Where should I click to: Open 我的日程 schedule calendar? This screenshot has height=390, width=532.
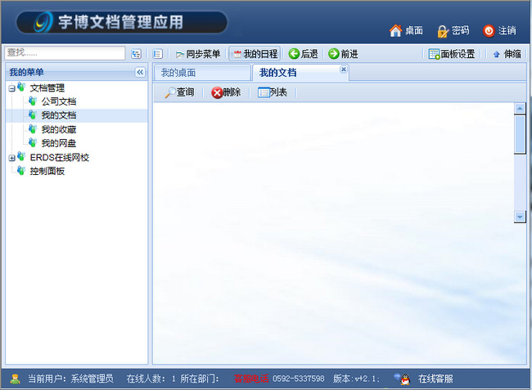(x=255, y=54)
